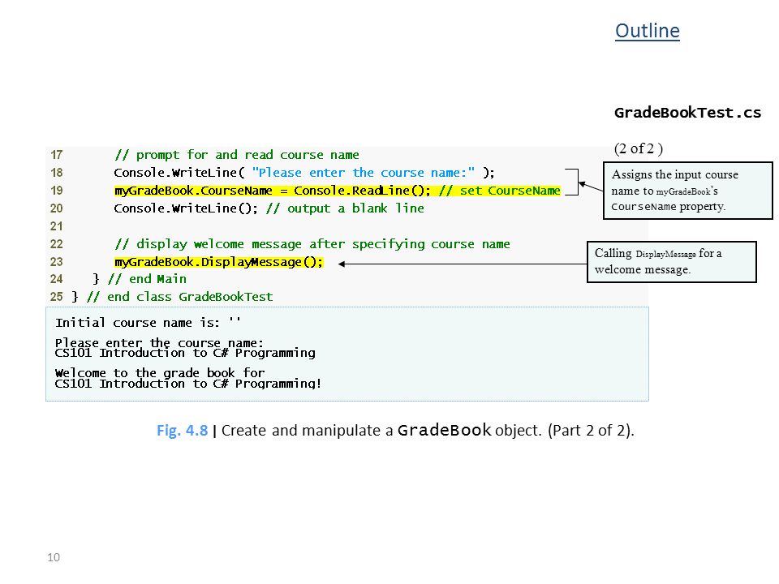779x584 pixels.
Task: Select line number 25
Action: 56,297
